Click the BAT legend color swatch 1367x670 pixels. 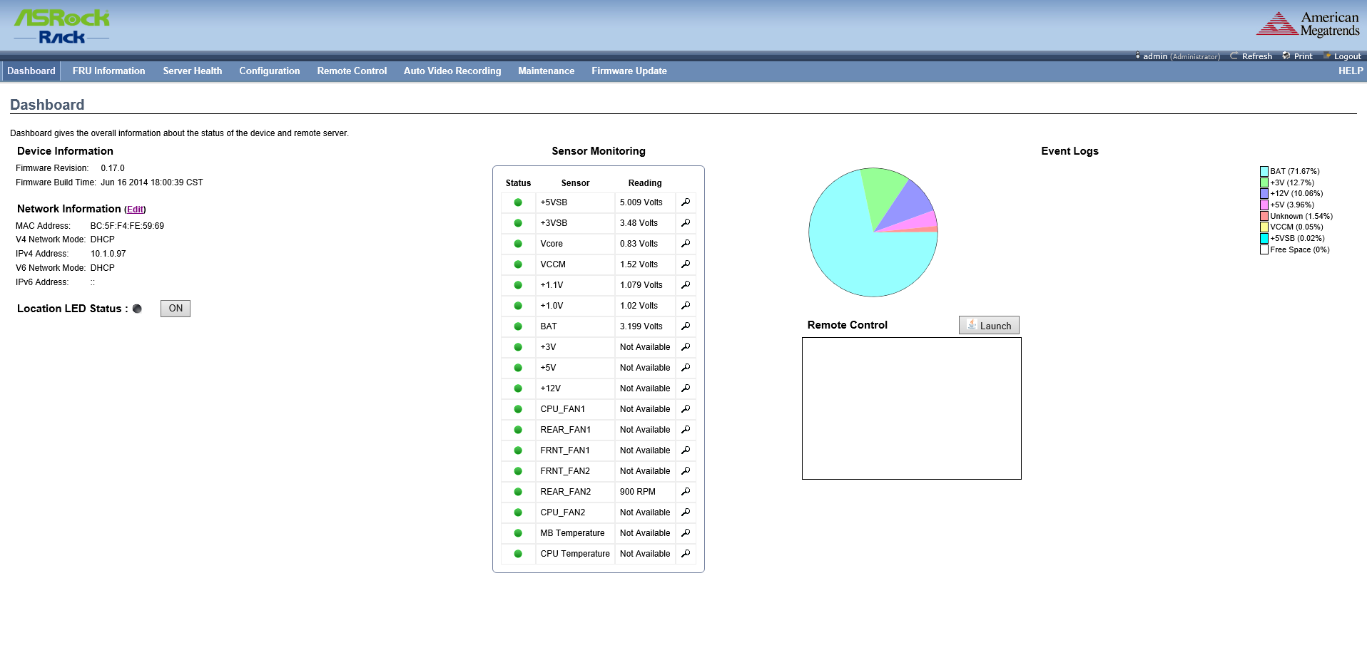pos(1264,172)
